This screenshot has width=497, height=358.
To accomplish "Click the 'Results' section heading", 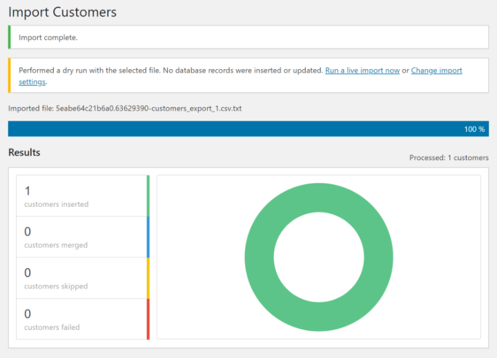I will click(24, 152).
